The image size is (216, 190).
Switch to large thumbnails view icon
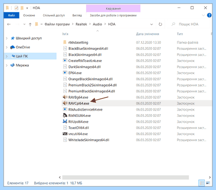click(208, 183)
